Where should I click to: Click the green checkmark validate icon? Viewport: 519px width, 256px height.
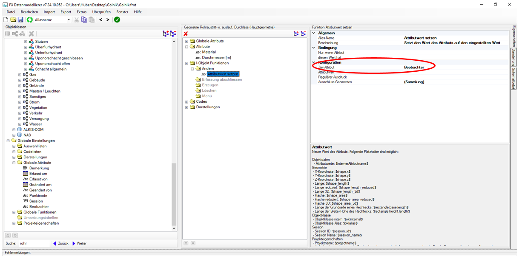tap(117, 20)
